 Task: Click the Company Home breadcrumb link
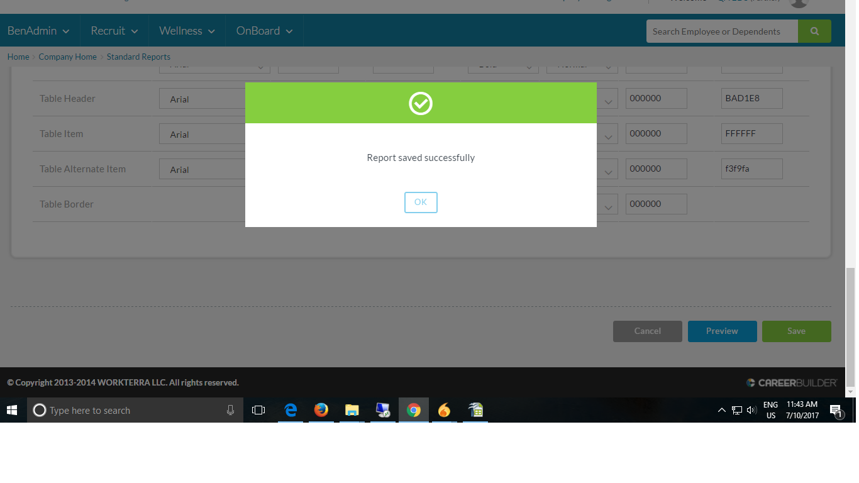pos(67,57)
